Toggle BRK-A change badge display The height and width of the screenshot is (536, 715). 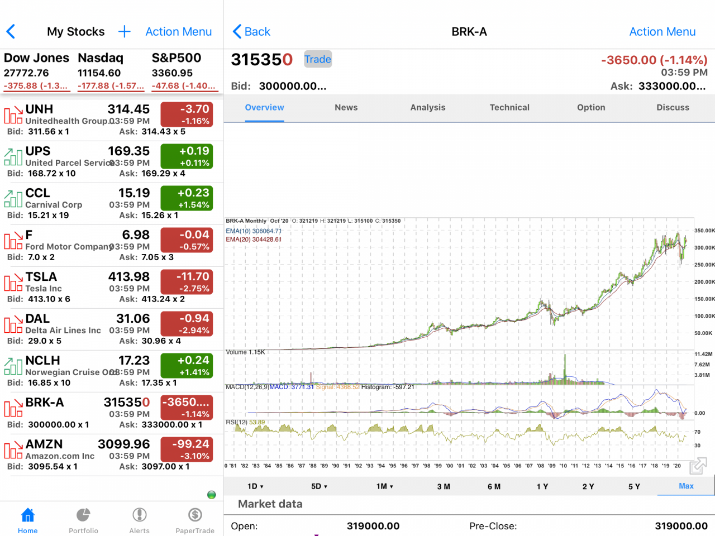click(x=187, y=408)
